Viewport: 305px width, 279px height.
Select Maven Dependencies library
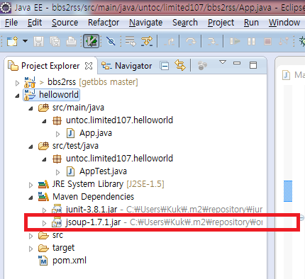click(x=86, y=197)
